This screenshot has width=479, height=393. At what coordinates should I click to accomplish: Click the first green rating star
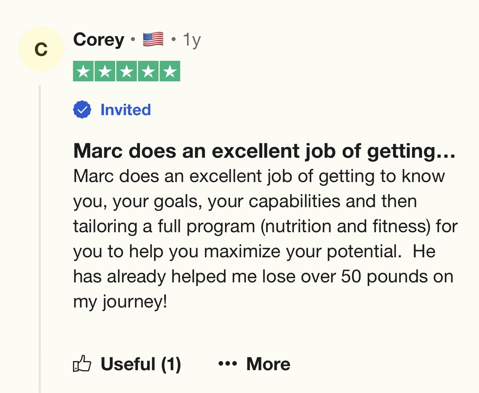coord(83,71)
